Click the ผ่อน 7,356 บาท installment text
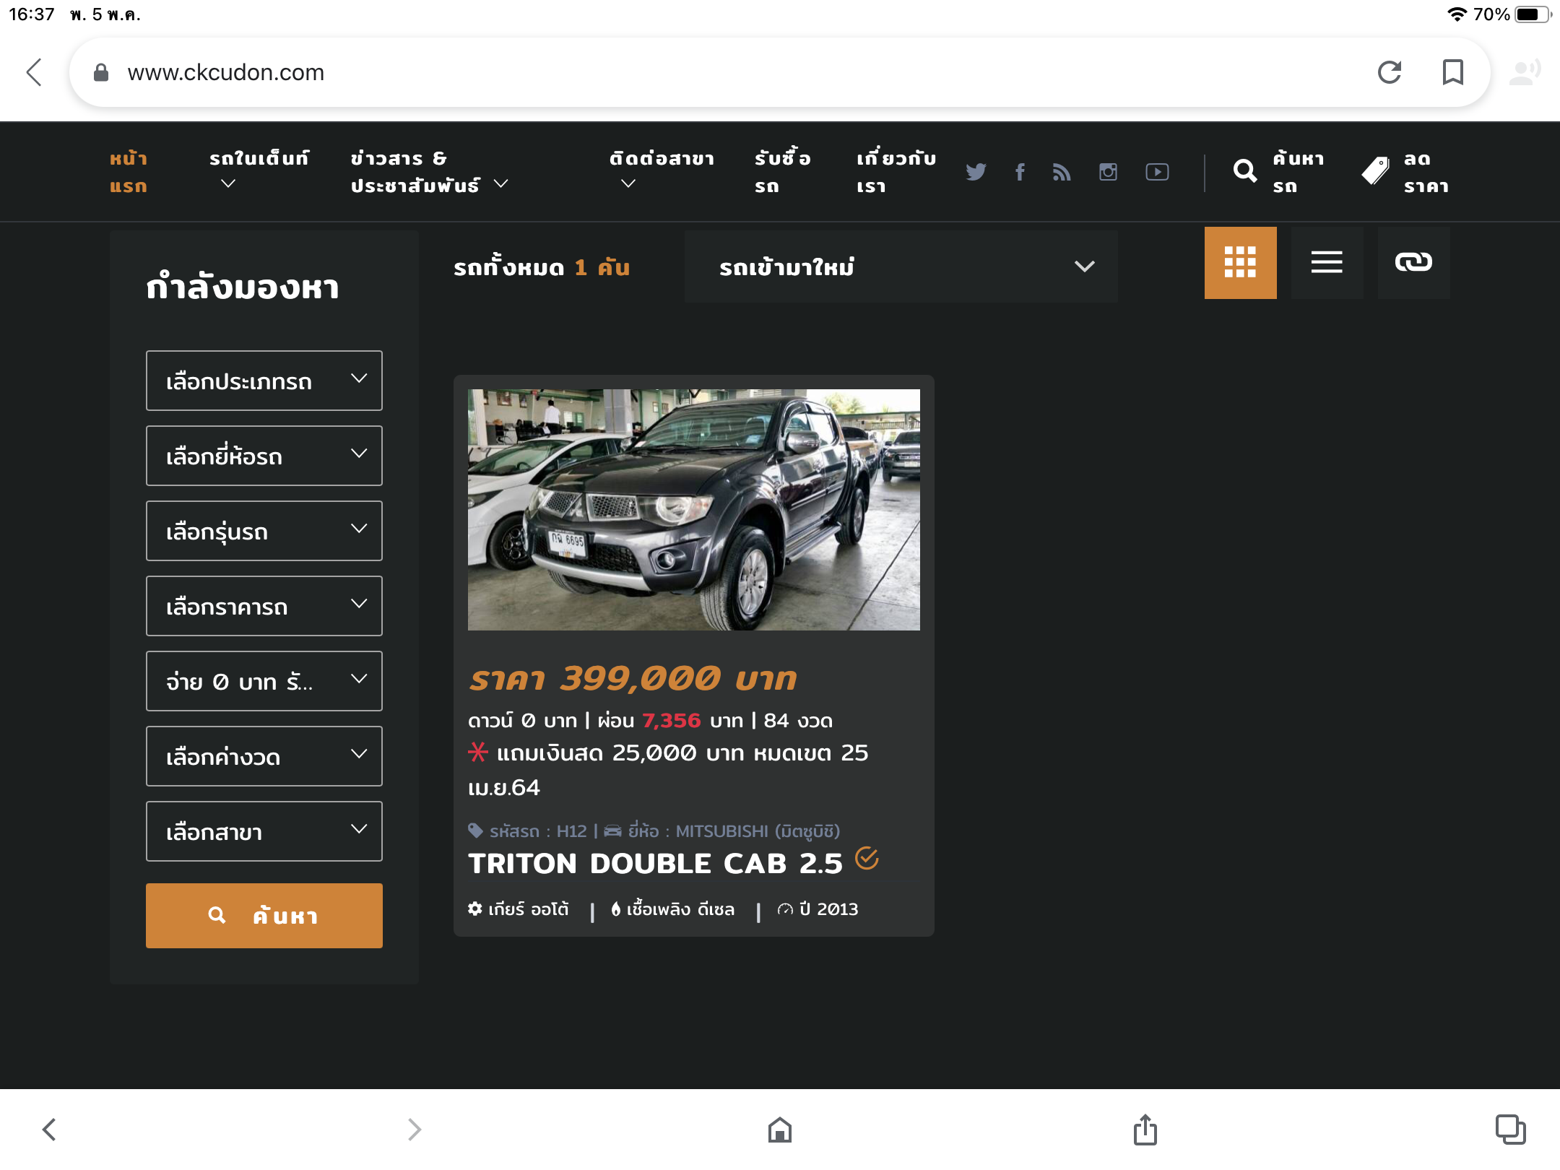 click(x=670, y=721)
